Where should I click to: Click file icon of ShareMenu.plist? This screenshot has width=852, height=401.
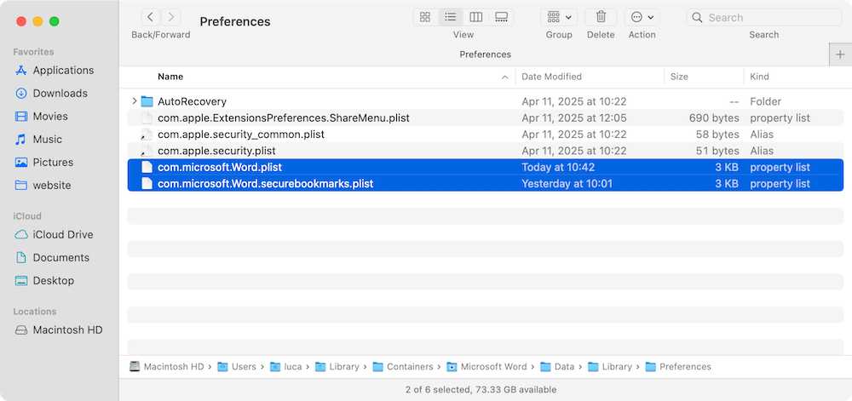[147, 117]
